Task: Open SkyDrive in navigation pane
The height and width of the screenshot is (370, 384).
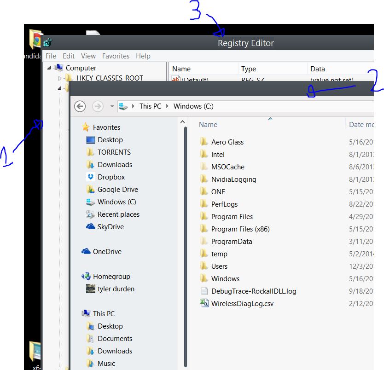Action: pyautogui.click(x=111, y=227)
